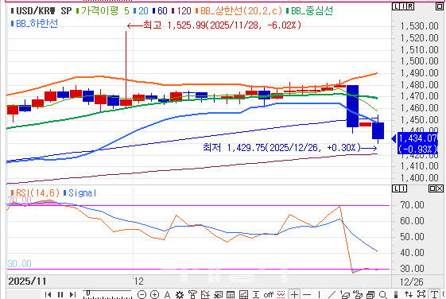The width and height of the screenshot is (446, 299).
Task: Click the 12/26 date label
Action: (x=411, y=282)
